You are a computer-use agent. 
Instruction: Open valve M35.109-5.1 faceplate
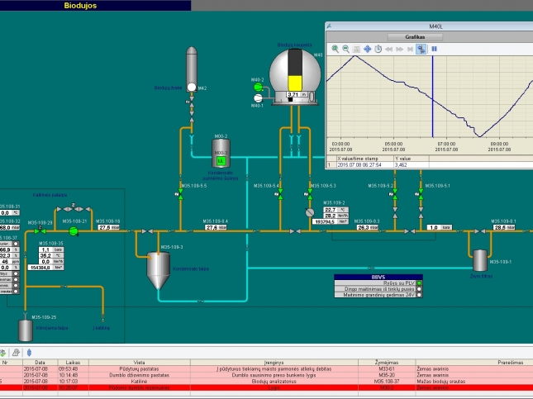click(x=421, y=194)
